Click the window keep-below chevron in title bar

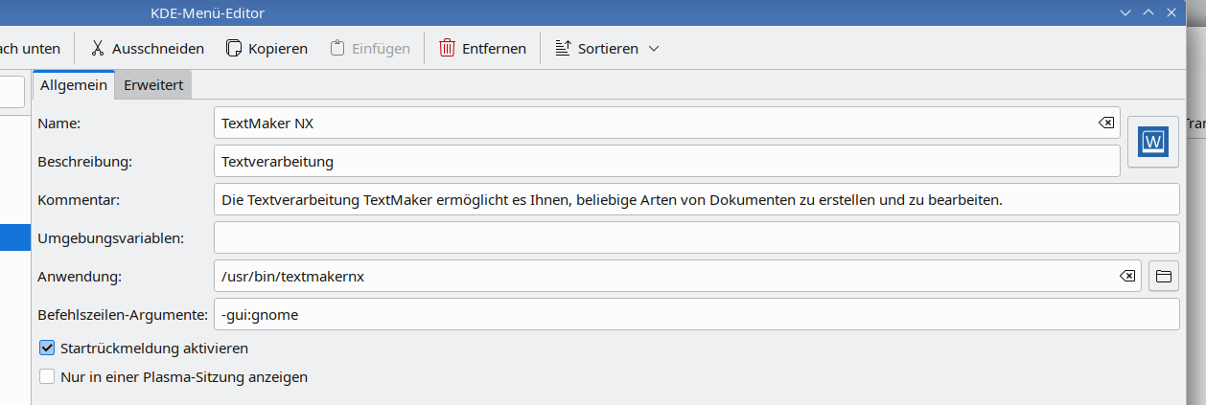pyautogui.click(x=1127, y=12)
